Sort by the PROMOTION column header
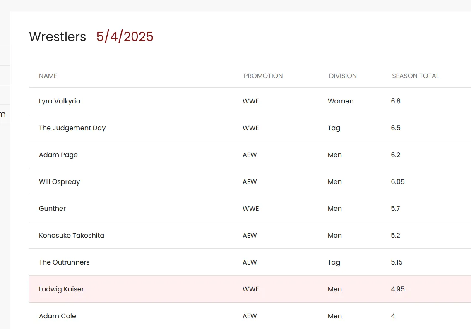471x329 pixels. click(263, 76)
